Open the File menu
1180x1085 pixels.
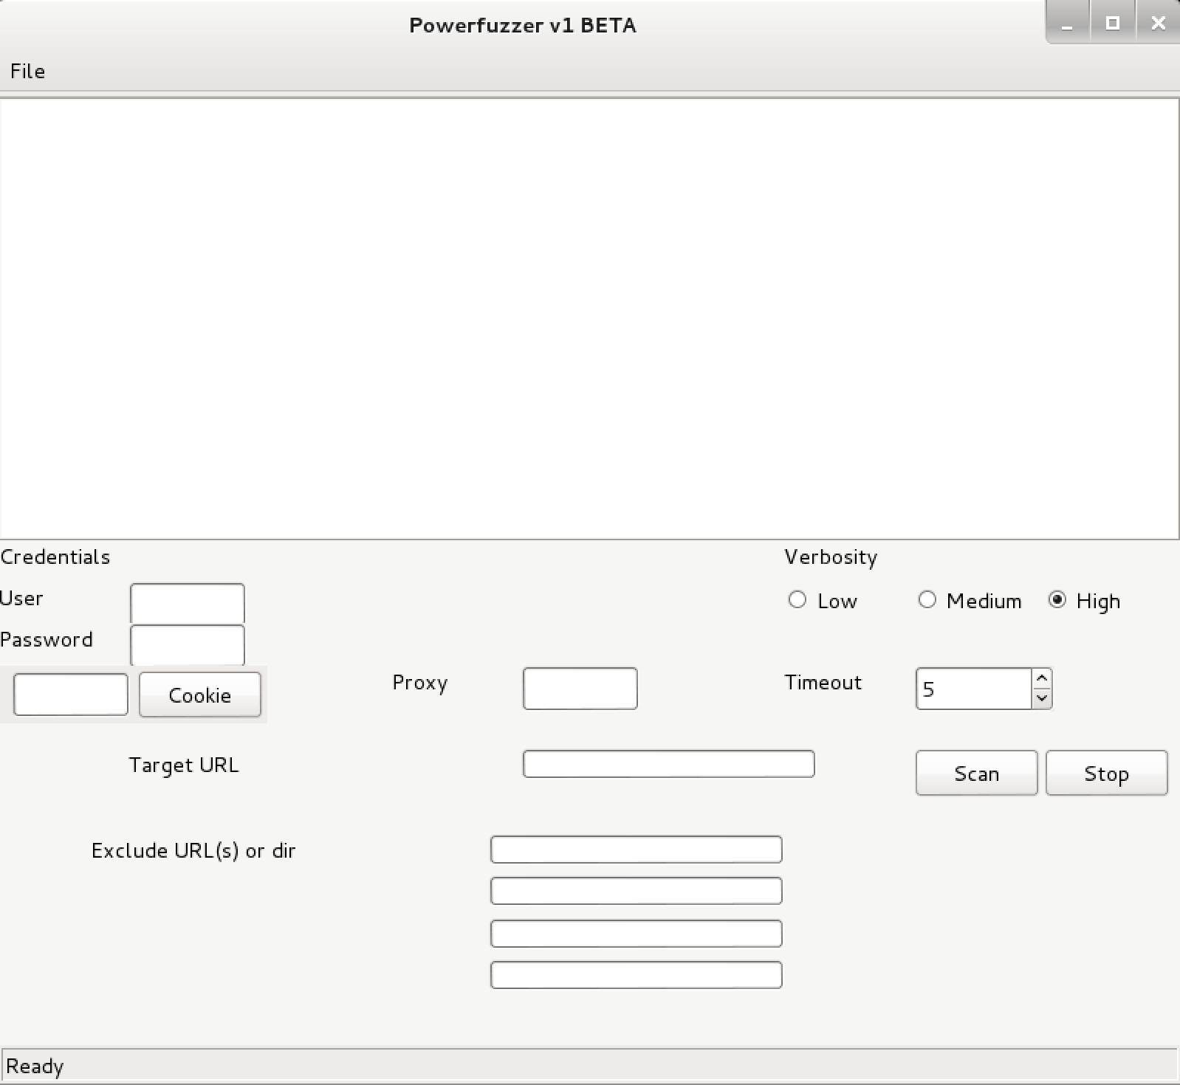pos(27,72)
